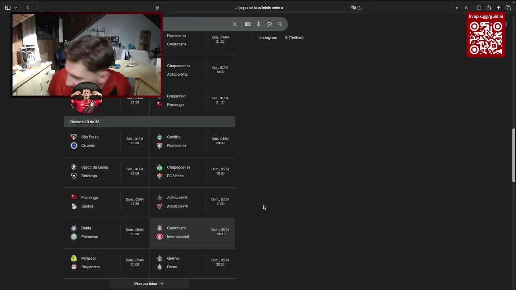This screenshot has height=290, width=516.
Task: Go back to previous page
Action: [x=27, y=8]
